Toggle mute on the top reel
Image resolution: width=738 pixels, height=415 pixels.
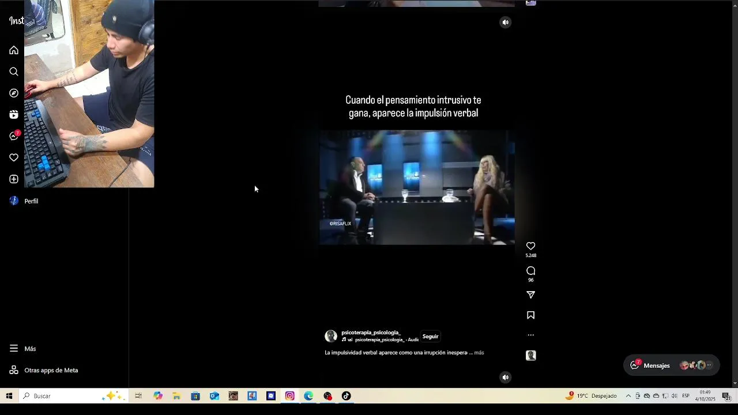coord(506,22)
